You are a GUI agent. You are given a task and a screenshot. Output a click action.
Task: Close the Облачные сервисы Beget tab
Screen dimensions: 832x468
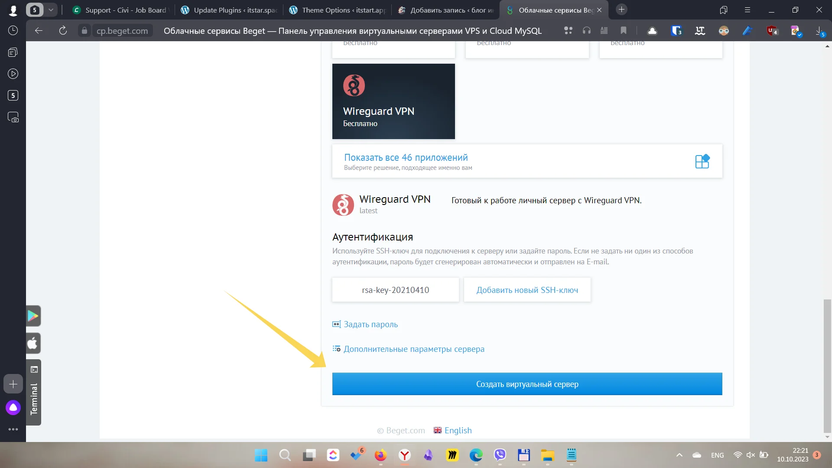pos(599,10)
